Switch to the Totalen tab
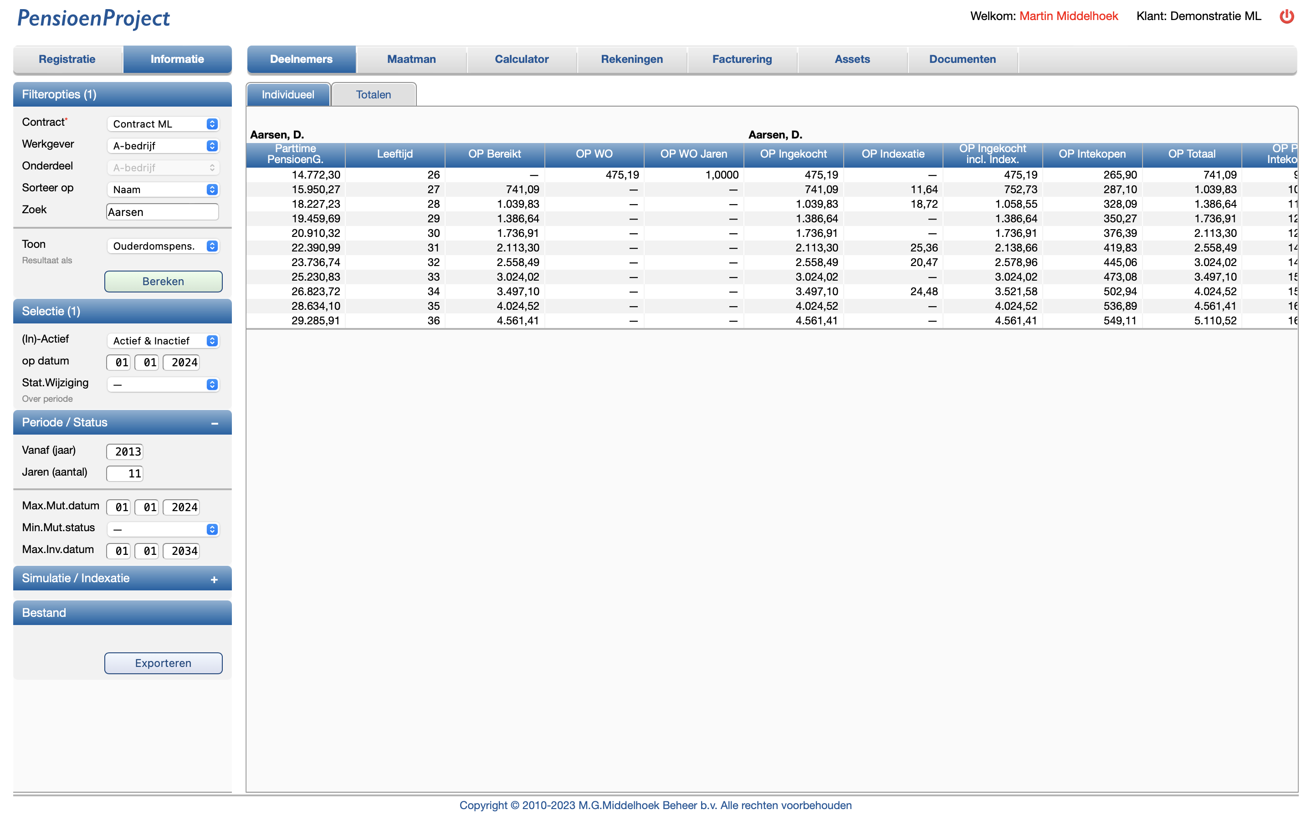The height and width of the screenshot is (820, 1312). pyautogui.click(x=374, y=95)
